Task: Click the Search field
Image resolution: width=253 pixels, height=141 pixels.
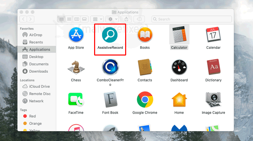Action: click(x=192, y=19)
